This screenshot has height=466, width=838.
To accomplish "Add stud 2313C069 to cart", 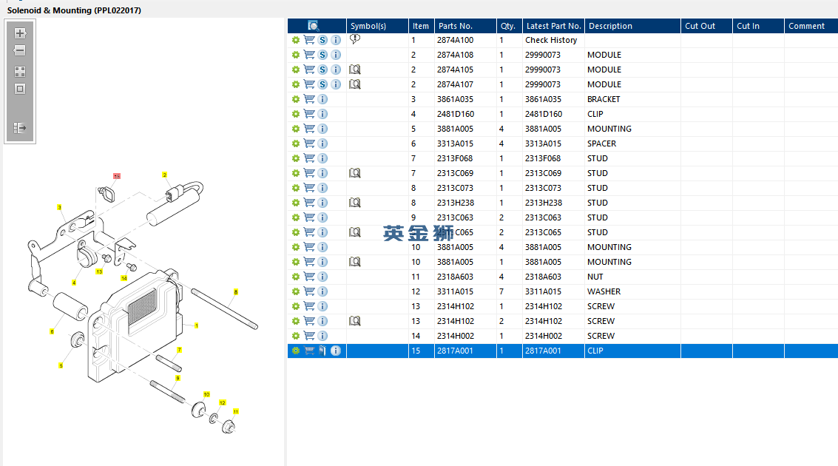I will [x=309, y=173].
